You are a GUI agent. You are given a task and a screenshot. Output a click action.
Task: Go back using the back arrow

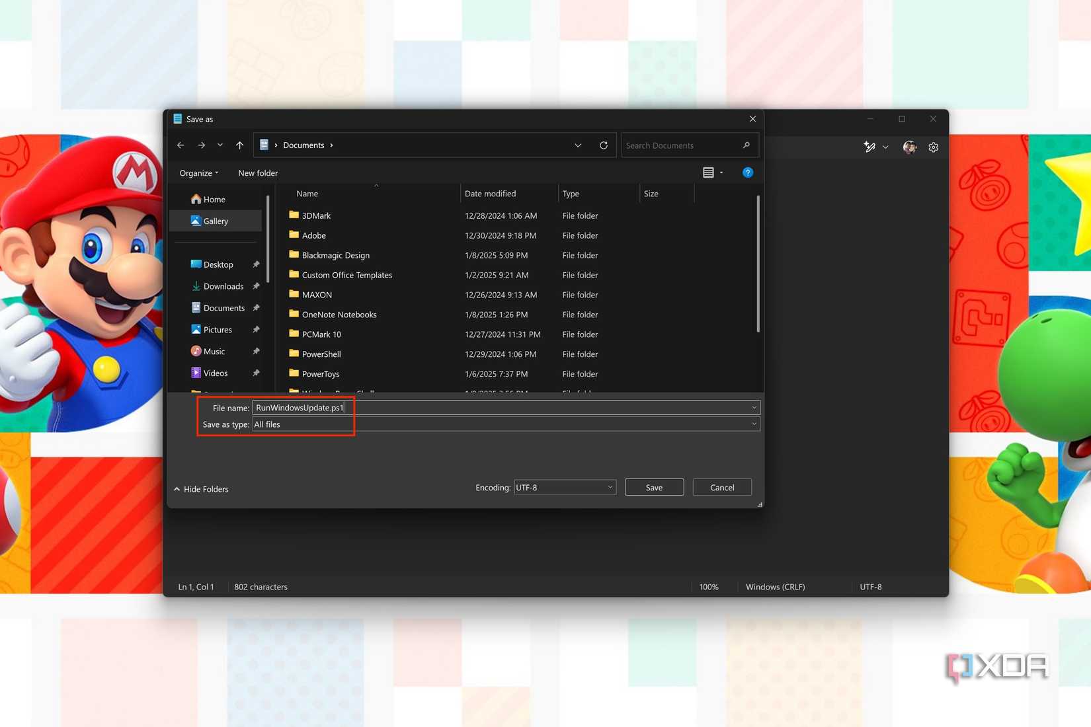181,145
